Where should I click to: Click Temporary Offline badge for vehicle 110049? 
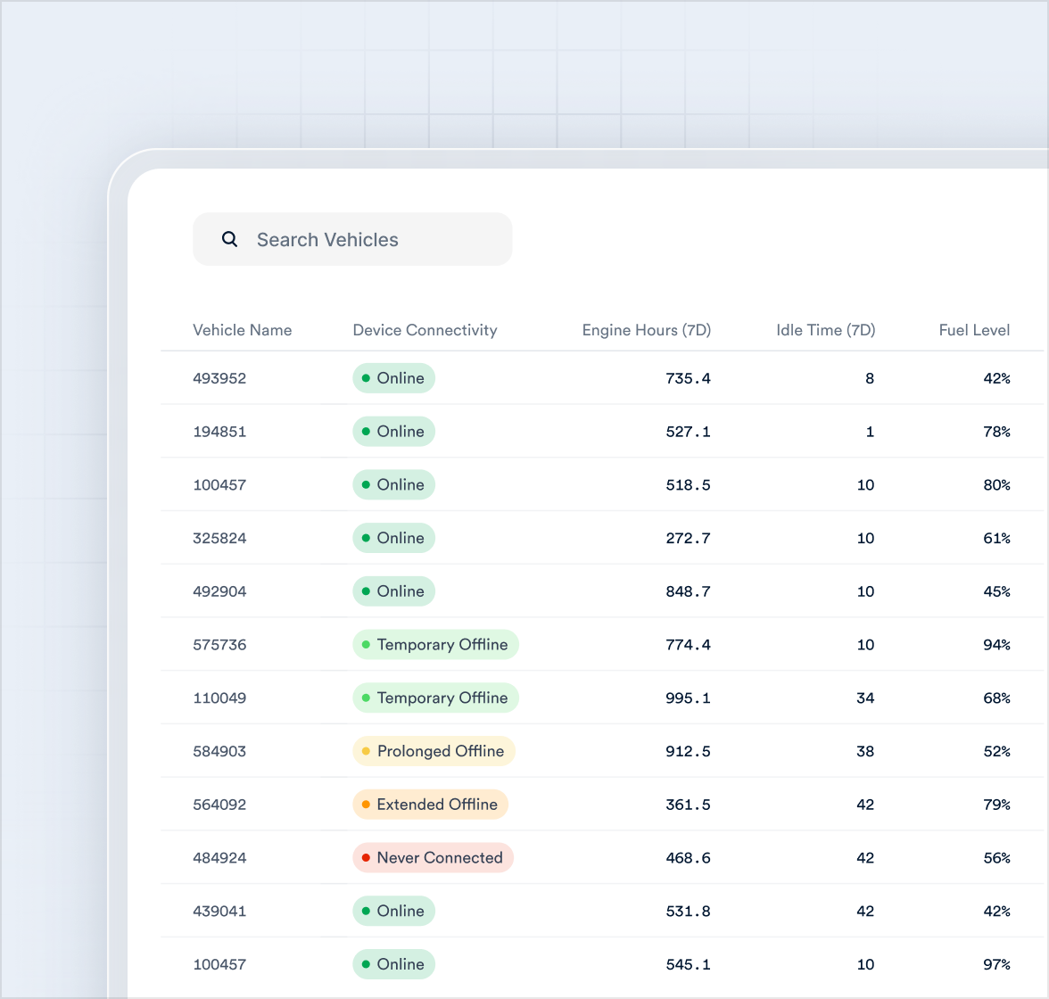pyautogui.click(x=435, y=698)
